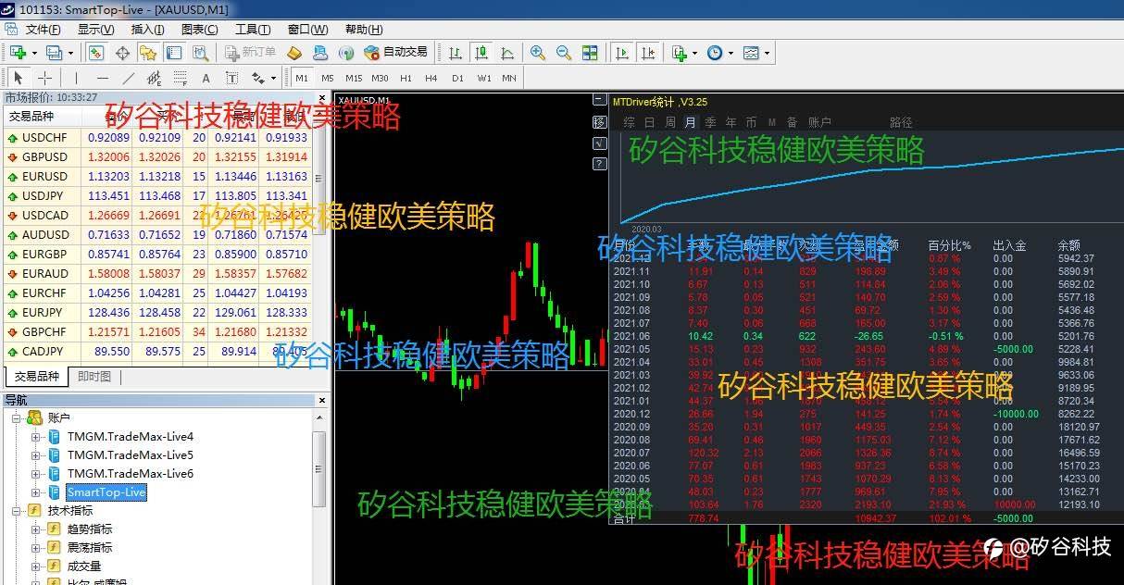
Task: Expand the 趋势指标 tree node
Action: click(x=36, y=529)
